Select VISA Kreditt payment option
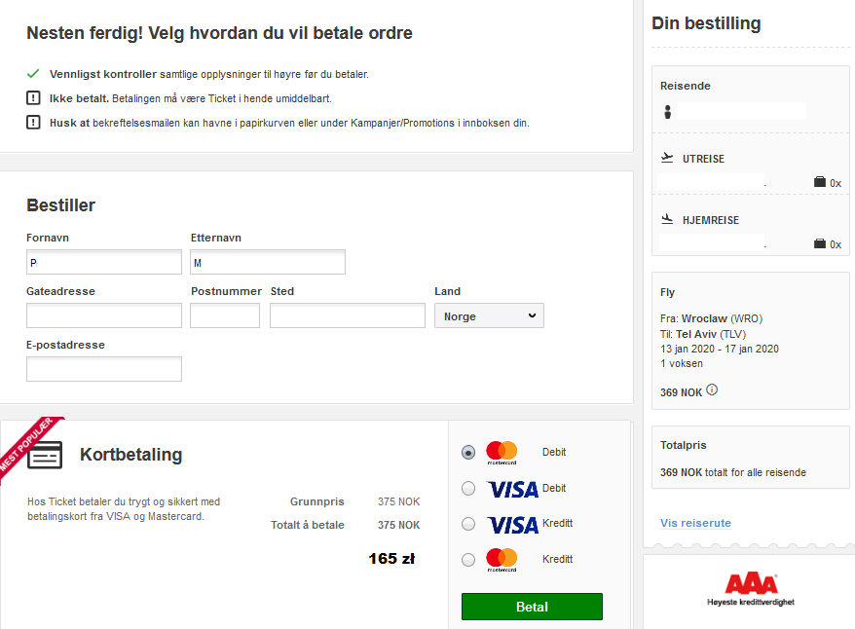 click(468, 524)
